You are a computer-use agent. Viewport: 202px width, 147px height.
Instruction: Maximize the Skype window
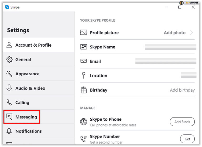tap(180, 7)
